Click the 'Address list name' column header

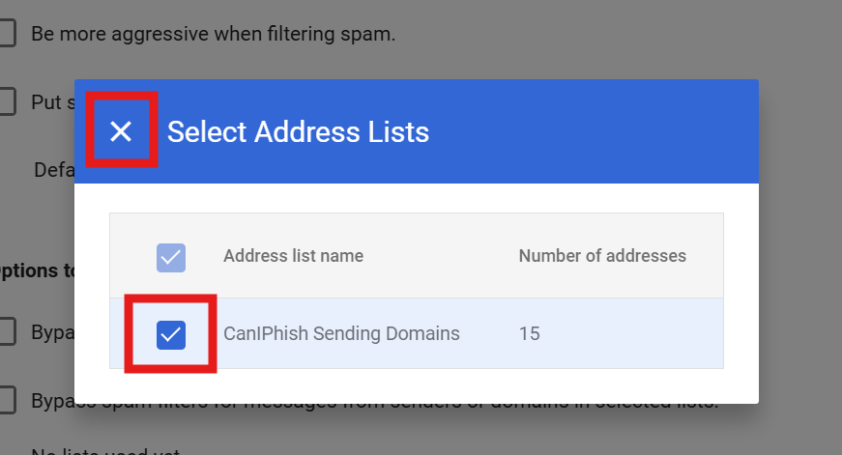pos(293,256)
